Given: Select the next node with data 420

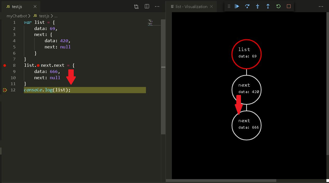Looking at the screenshot, I should tap(246, 90).
